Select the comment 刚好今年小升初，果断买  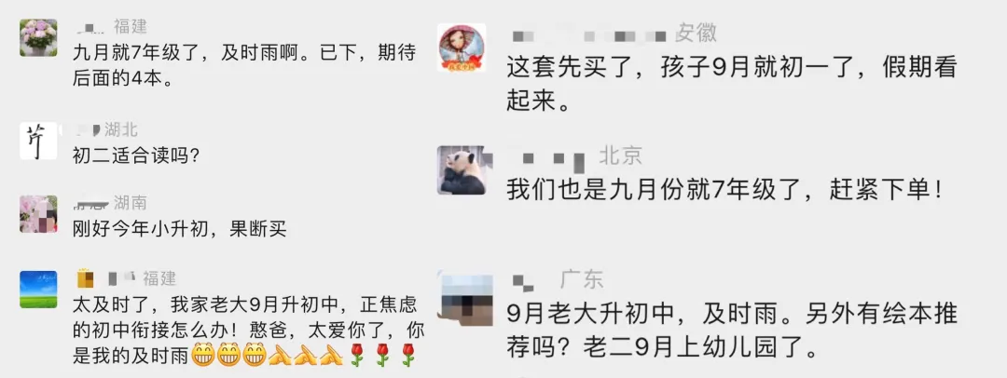[x=180, y=229]
